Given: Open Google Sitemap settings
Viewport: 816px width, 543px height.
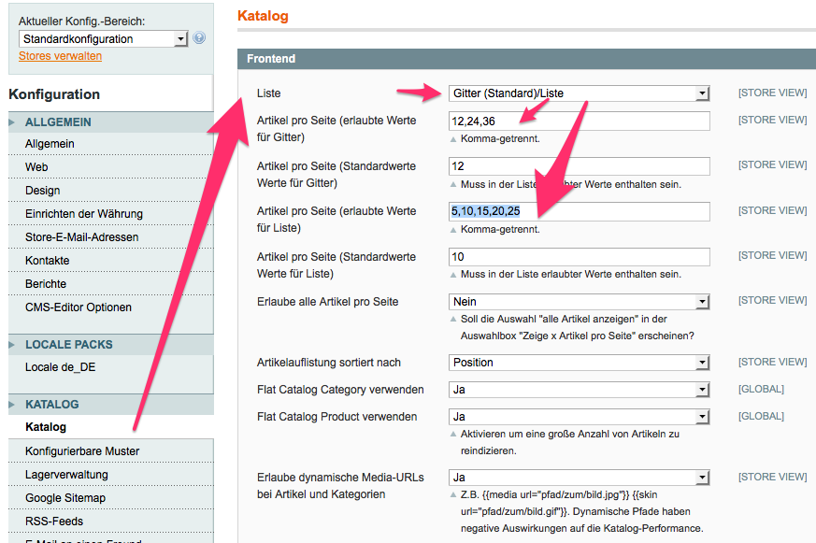Looking at the screenshot, I should tap(65, 498).
